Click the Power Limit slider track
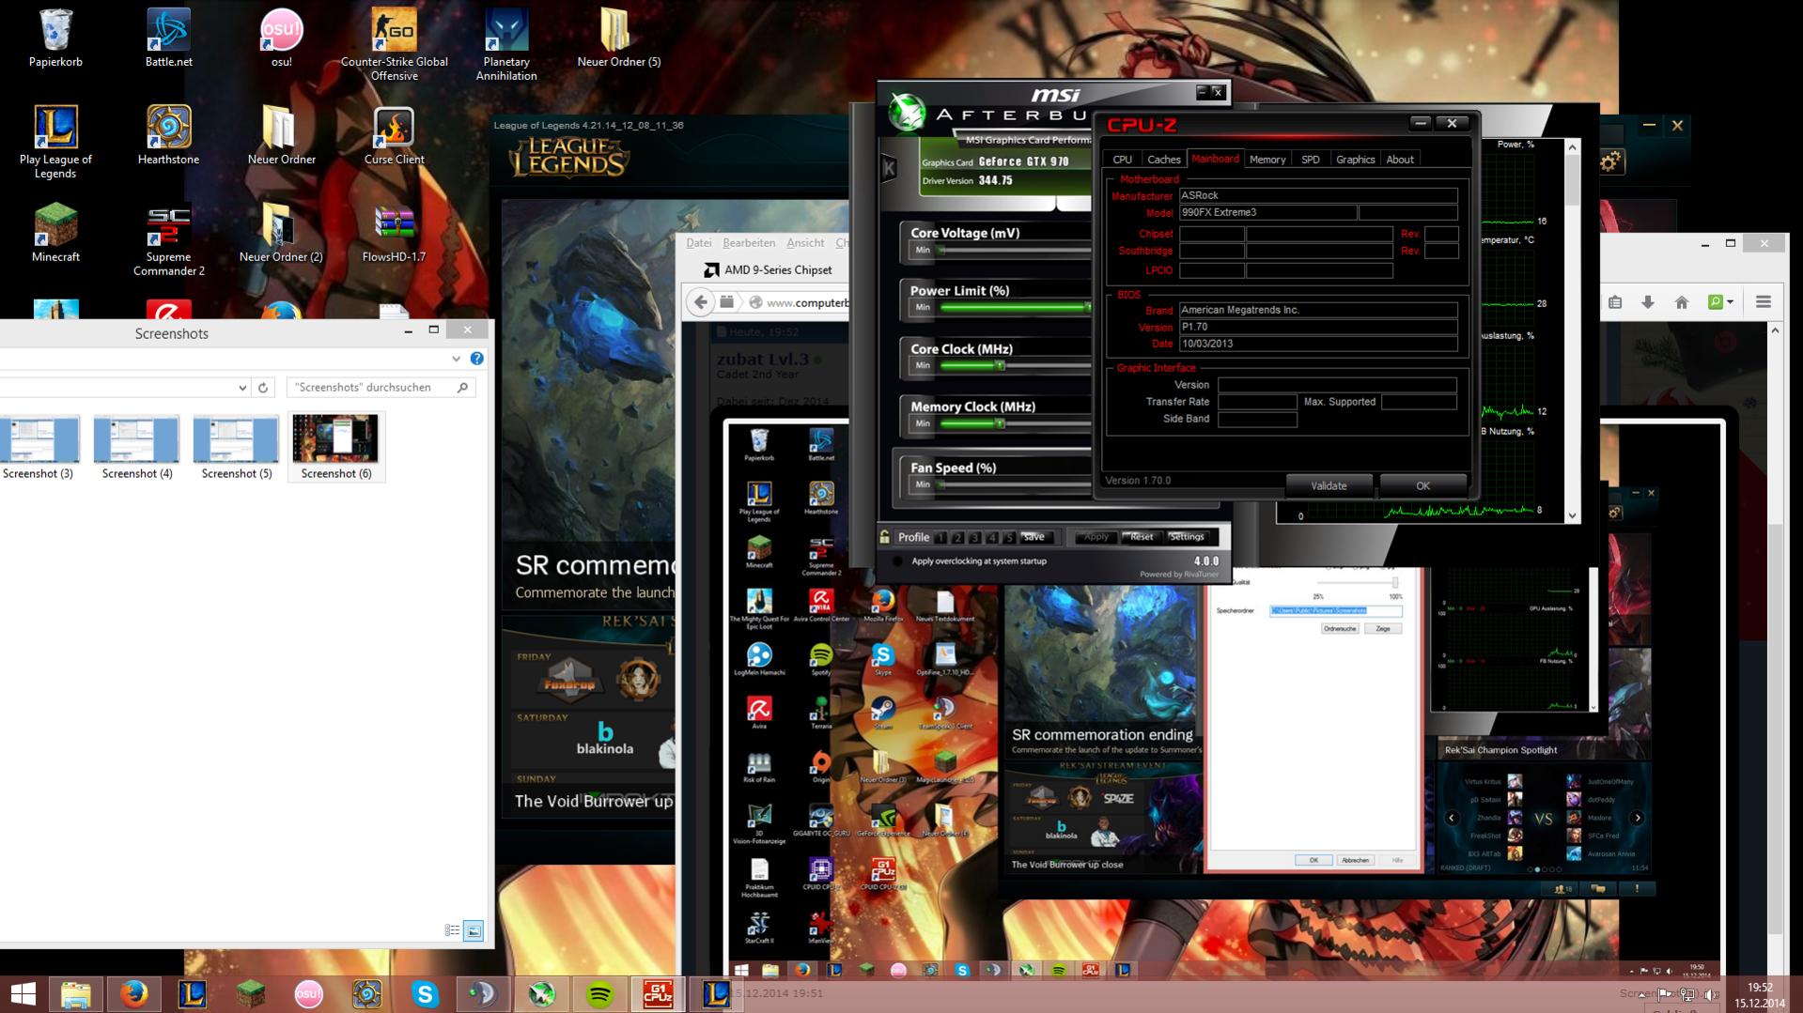 1015,307
